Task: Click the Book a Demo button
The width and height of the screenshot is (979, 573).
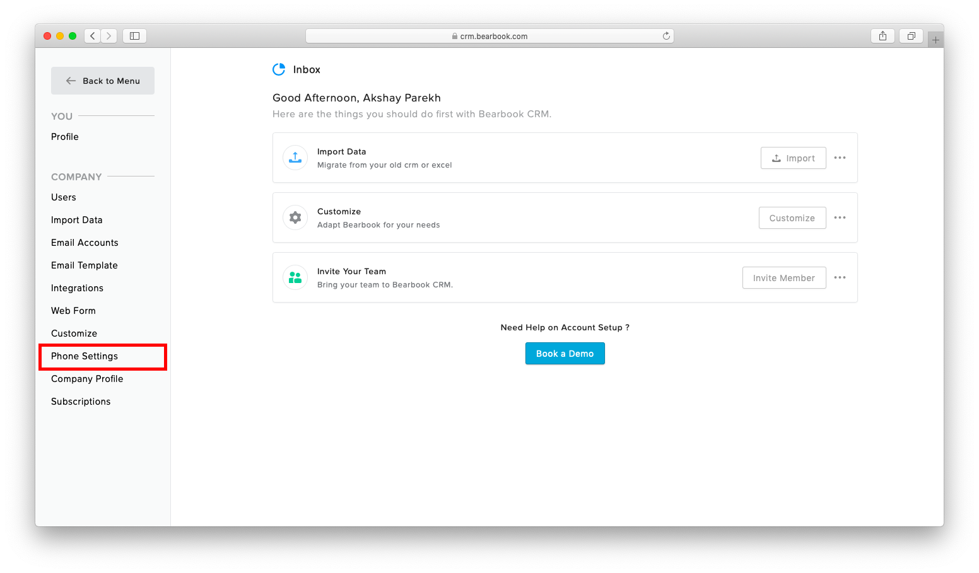Action: (x=565, y=354)
